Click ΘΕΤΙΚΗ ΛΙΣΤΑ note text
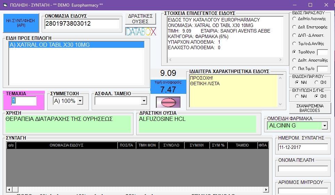 tap(205, 84)
